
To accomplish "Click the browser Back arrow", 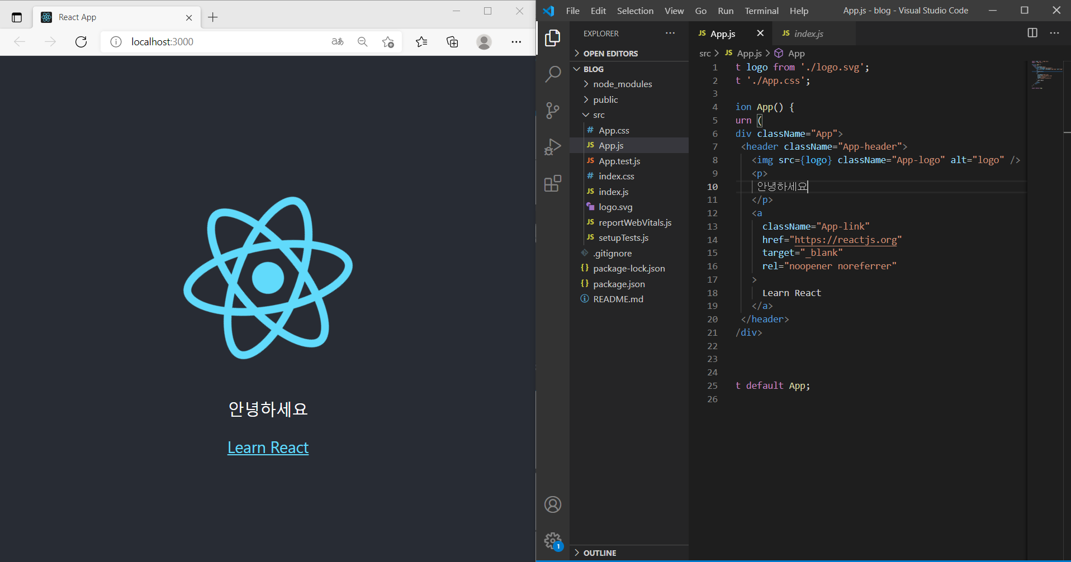I will click(20, 41).
